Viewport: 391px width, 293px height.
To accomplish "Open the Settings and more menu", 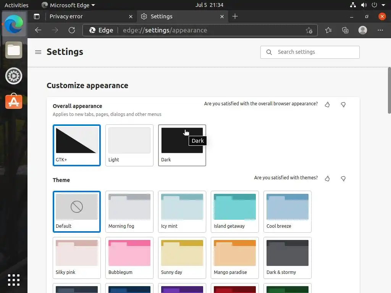I will pyautogui.click(x=380, y=30).
